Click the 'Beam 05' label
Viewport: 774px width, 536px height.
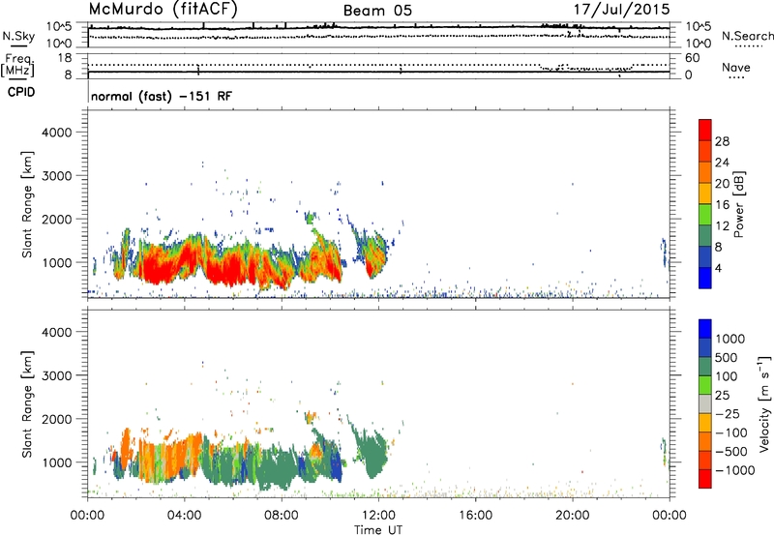coord(377,11)
